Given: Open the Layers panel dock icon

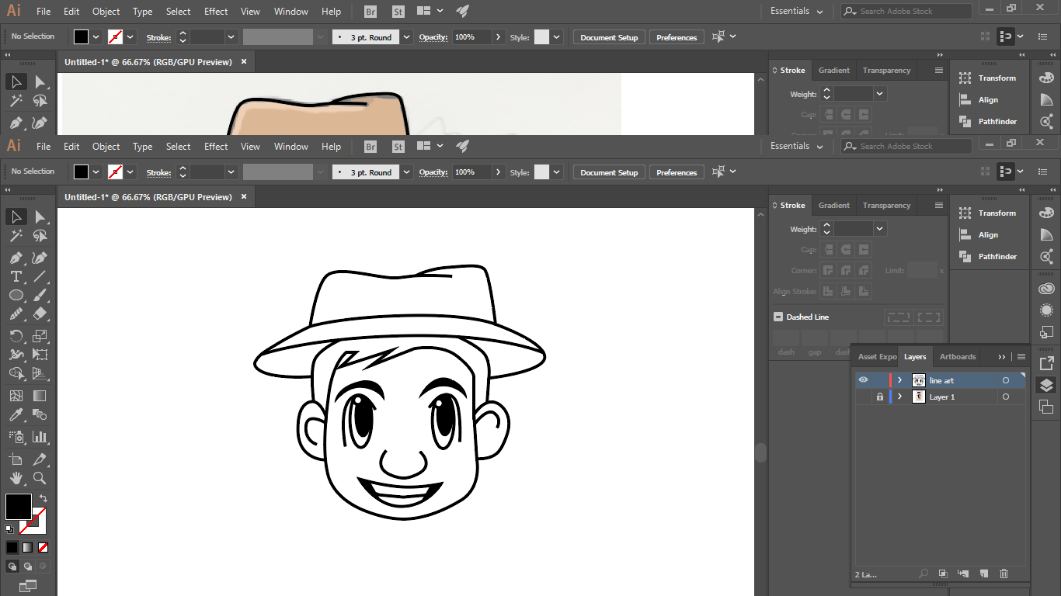Looking at the screenshot, I should point(1046,385).
